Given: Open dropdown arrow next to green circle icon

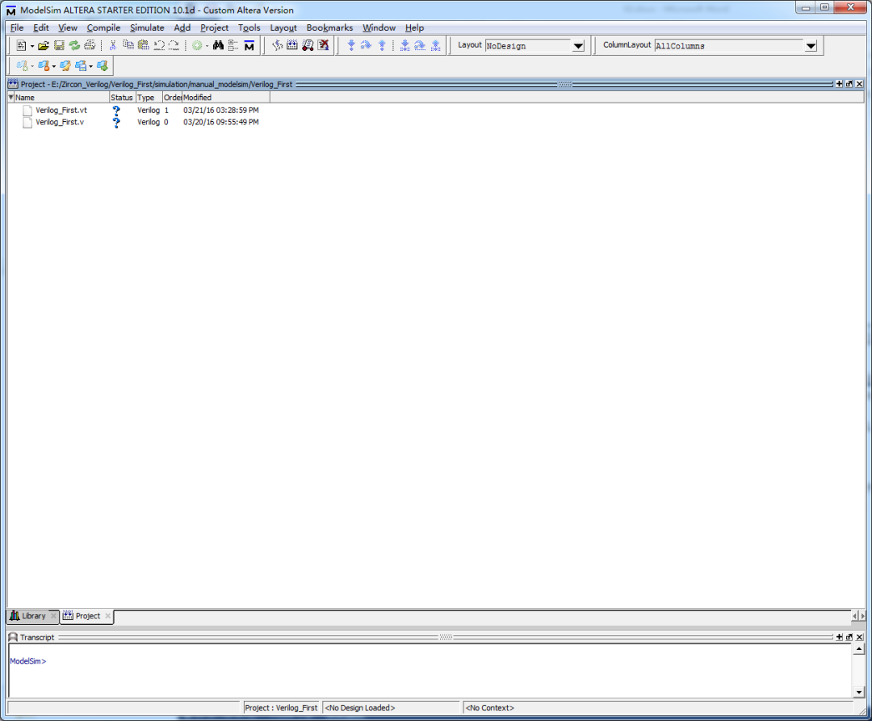Looking at the screenshot, I should [x=207, y=46].
